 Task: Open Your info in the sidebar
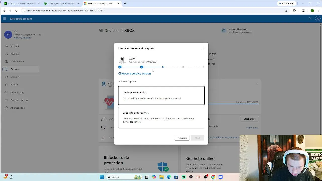pyautogui.click(x=15, y=54)
